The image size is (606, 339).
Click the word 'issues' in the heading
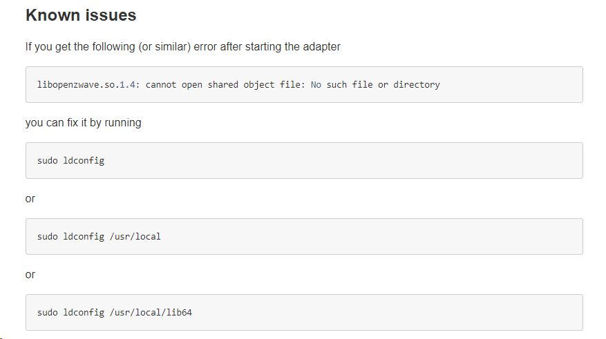(111, 15)
